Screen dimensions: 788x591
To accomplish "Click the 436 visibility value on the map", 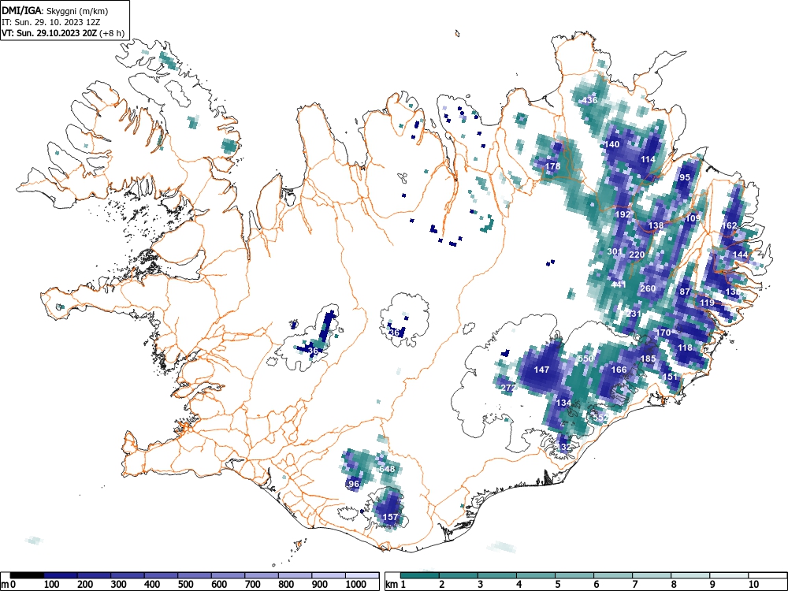I will [x=589, y=100].
